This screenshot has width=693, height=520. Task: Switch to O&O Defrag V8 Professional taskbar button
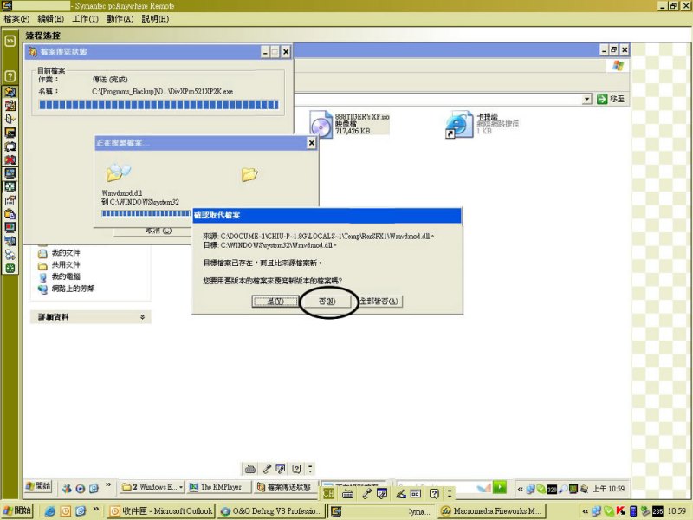[x=271, y=511]
